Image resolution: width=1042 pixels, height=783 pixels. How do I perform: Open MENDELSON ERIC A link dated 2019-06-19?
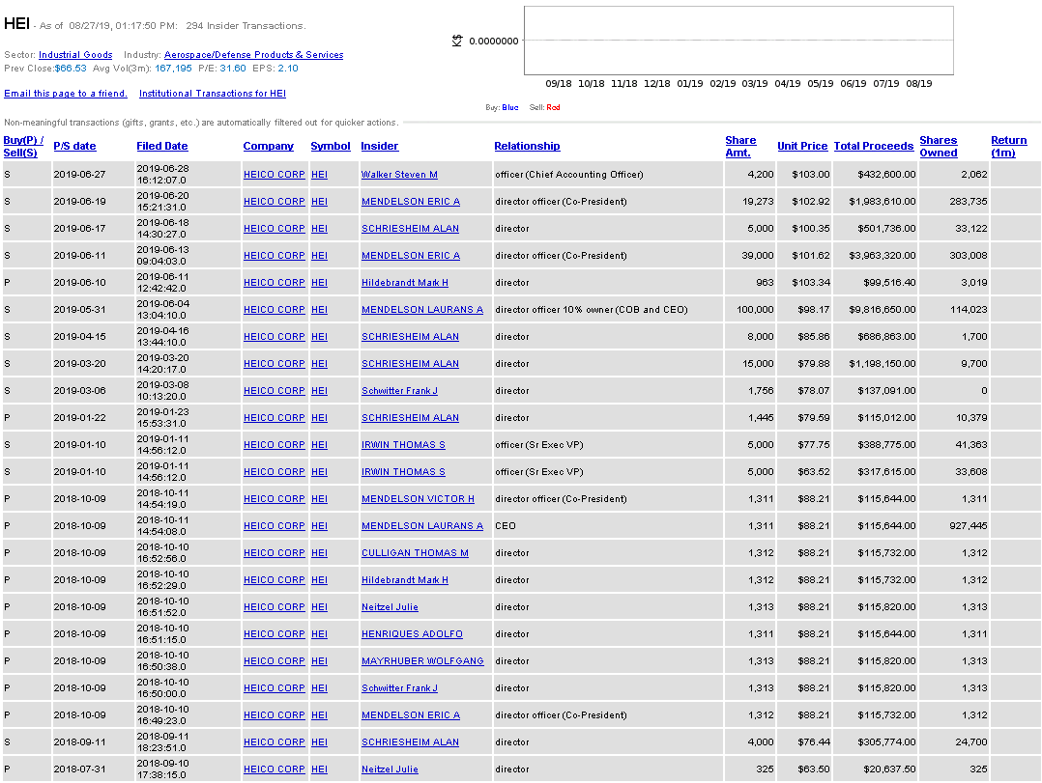[x=411, y=202]
